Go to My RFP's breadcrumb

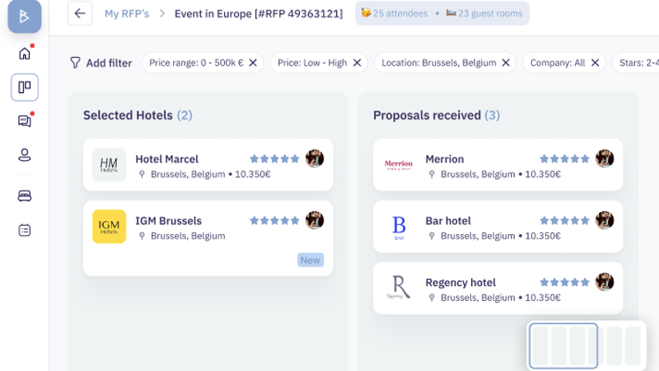(x=126, y=13)
